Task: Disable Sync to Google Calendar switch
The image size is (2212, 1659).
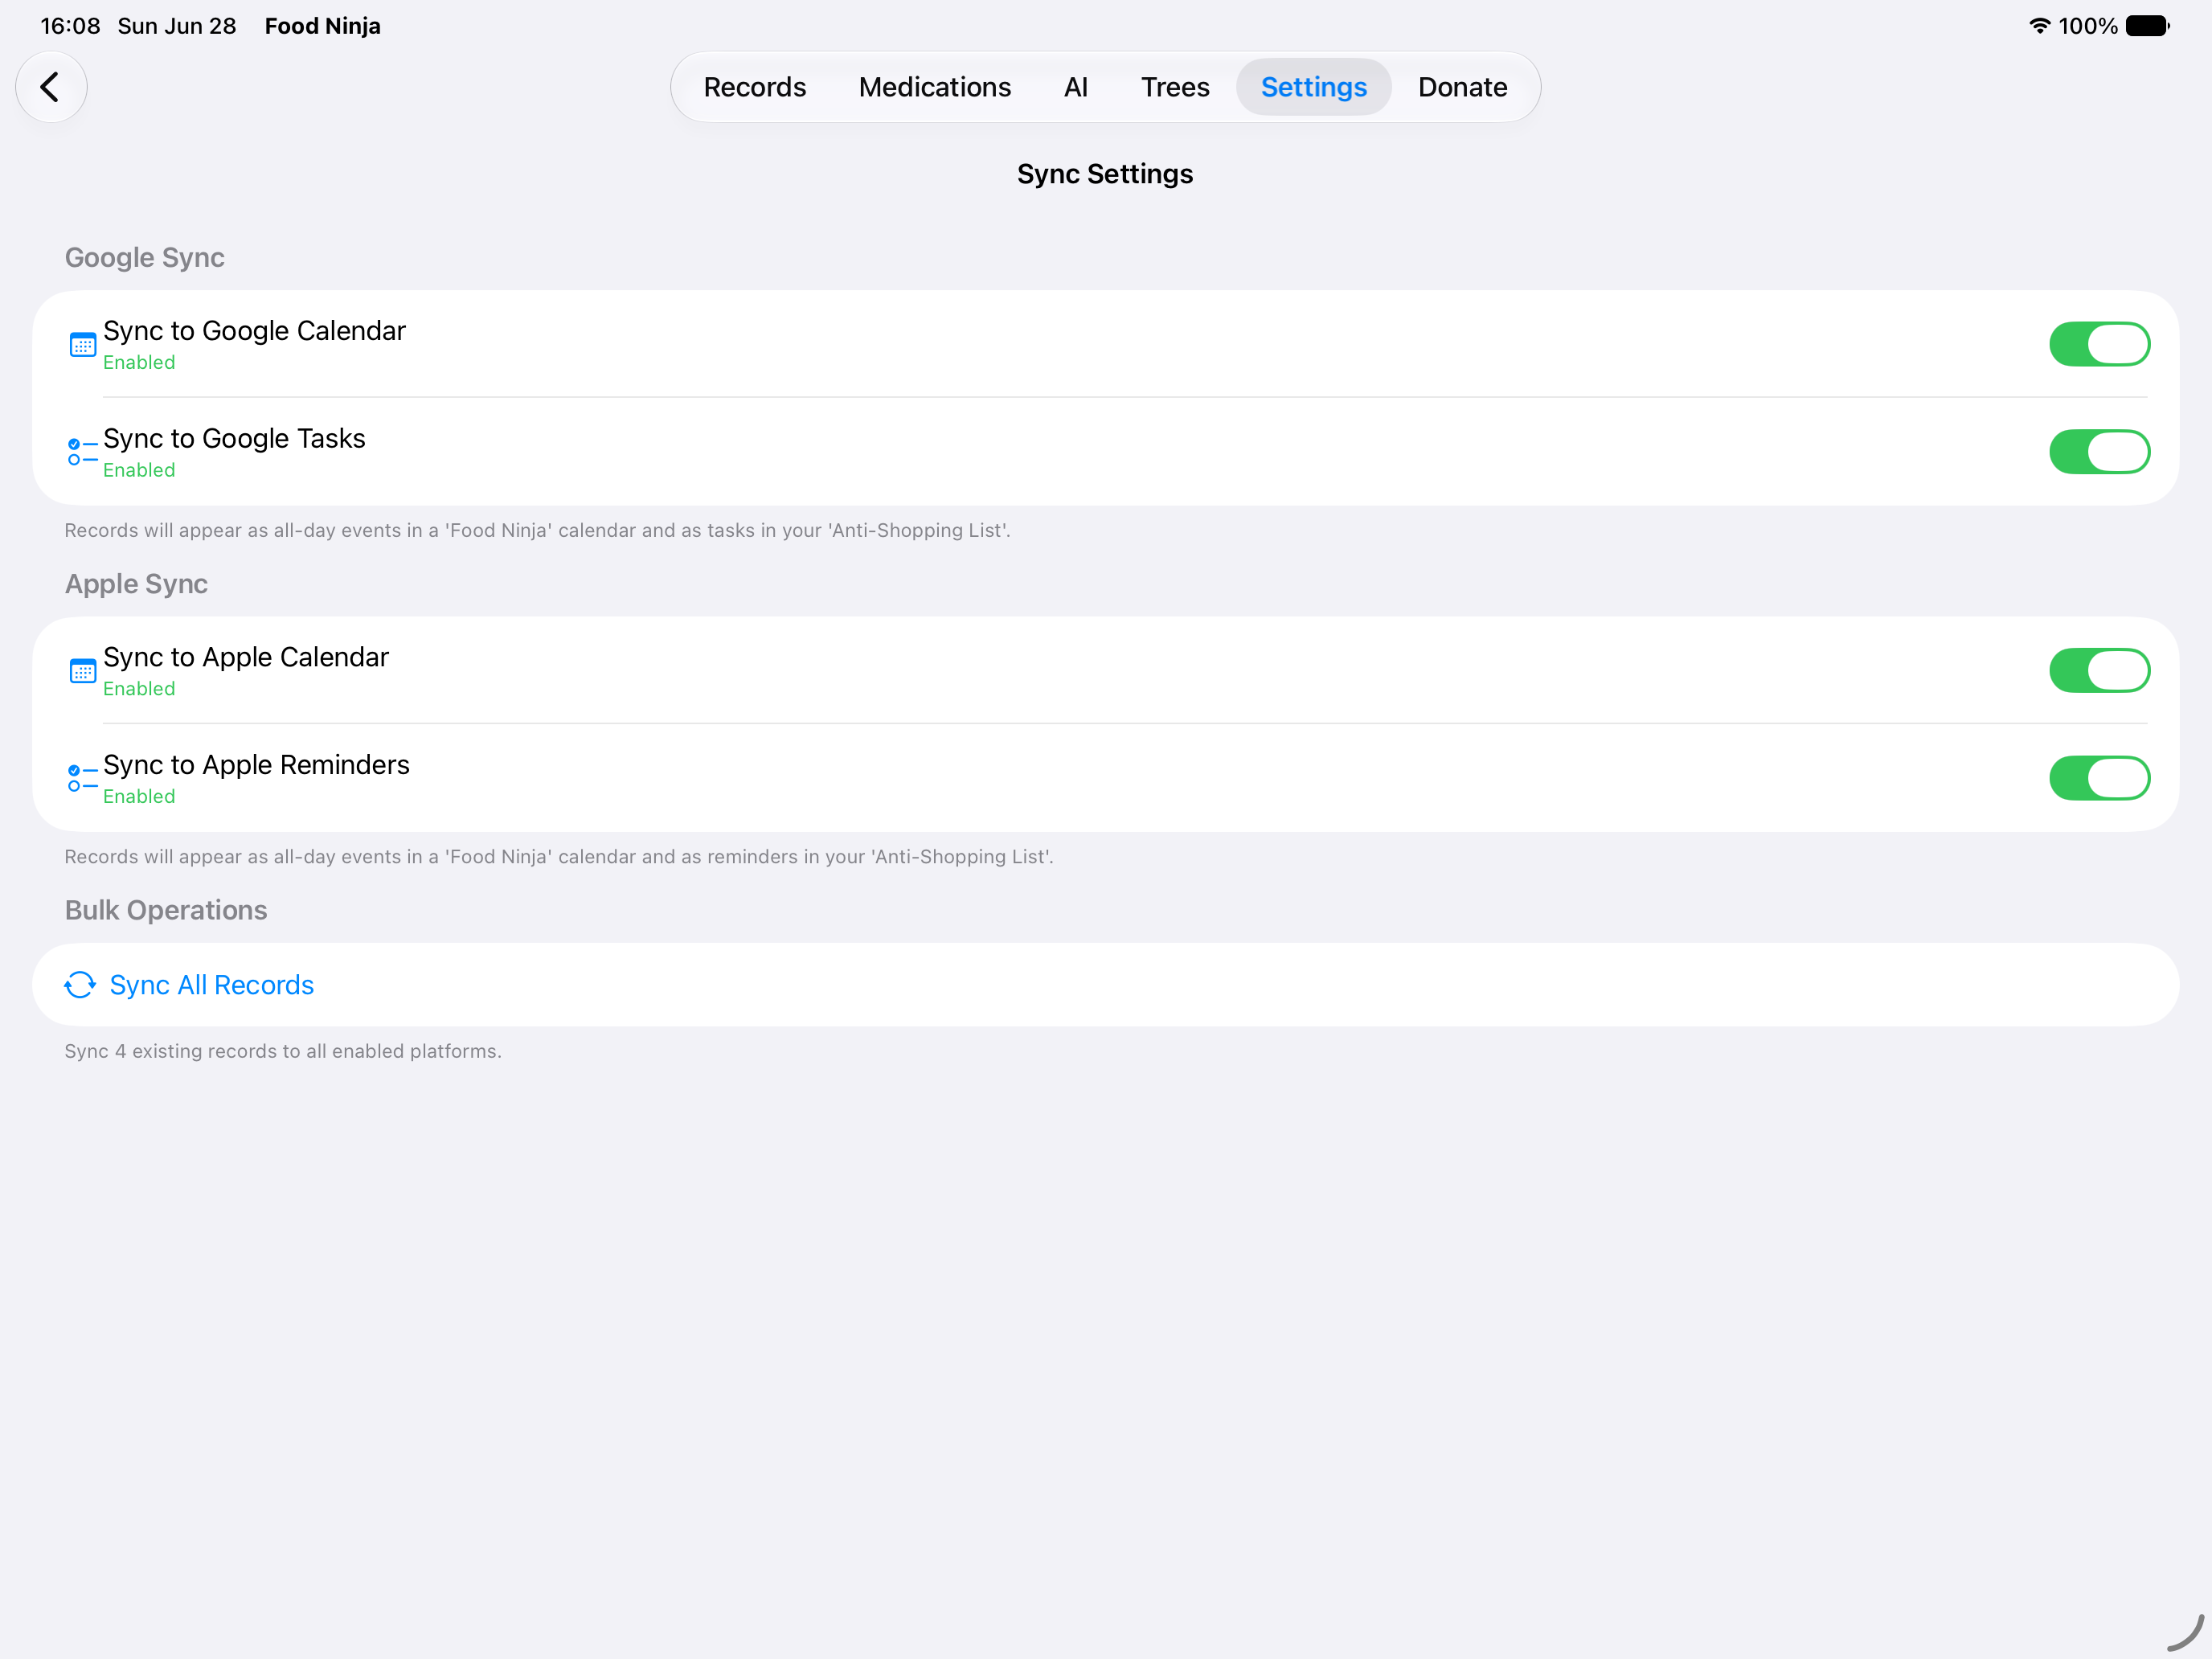Action: tap(2099, 344)
